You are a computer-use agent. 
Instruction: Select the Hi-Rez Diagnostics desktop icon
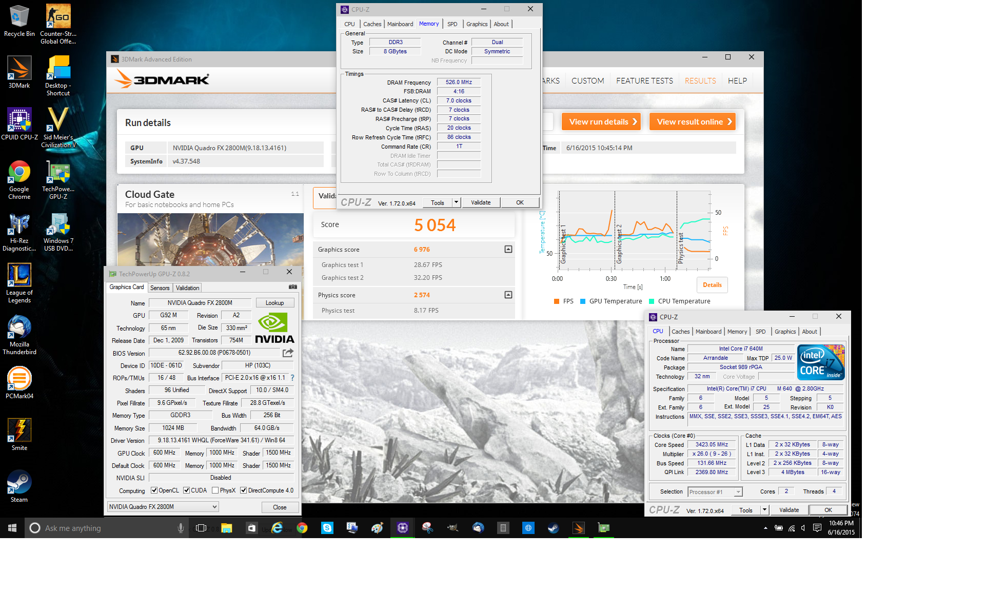pos(19,232)
